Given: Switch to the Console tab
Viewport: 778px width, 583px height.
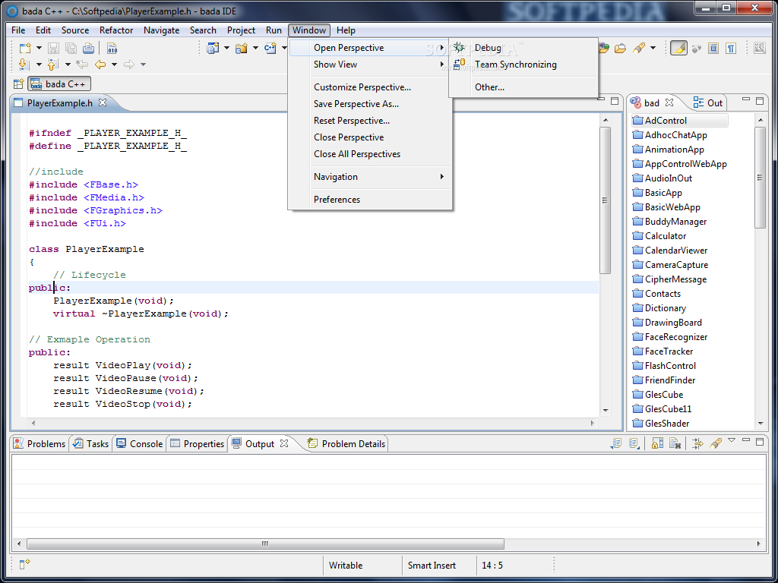Looking at the screenshot, I should pos(140,443).
